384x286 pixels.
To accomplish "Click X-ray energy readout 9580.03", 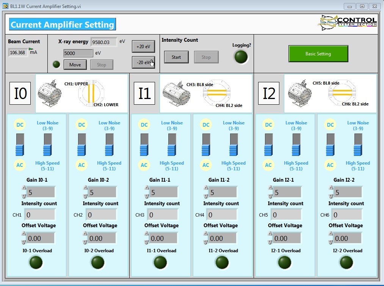I will tap(103, 42).
